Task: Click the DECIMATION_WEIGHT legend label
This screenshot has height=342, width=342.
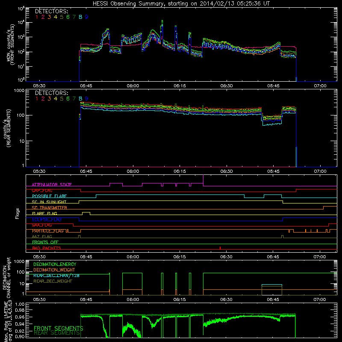Action: (x=54, y=270)
